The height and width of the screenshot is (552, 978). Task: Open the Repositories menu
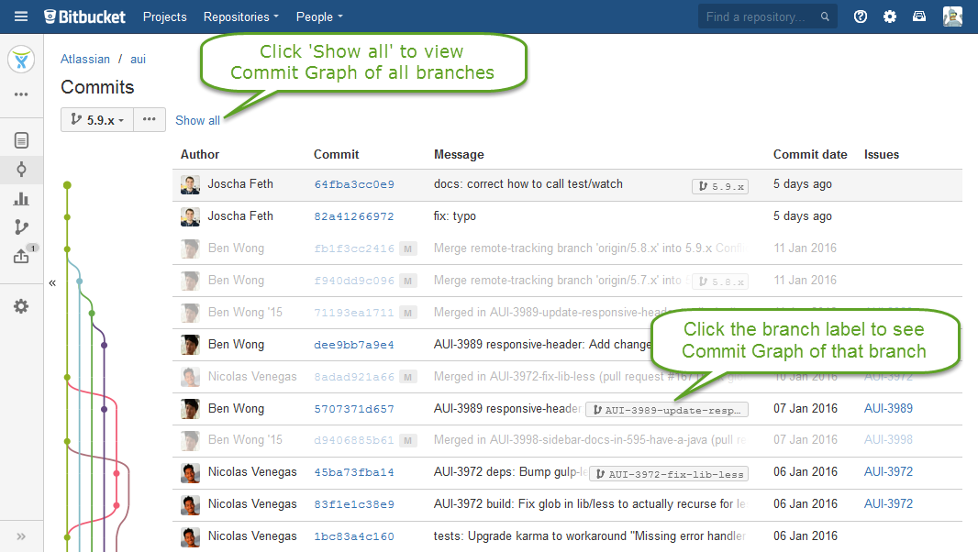click(x=237, y=16)
